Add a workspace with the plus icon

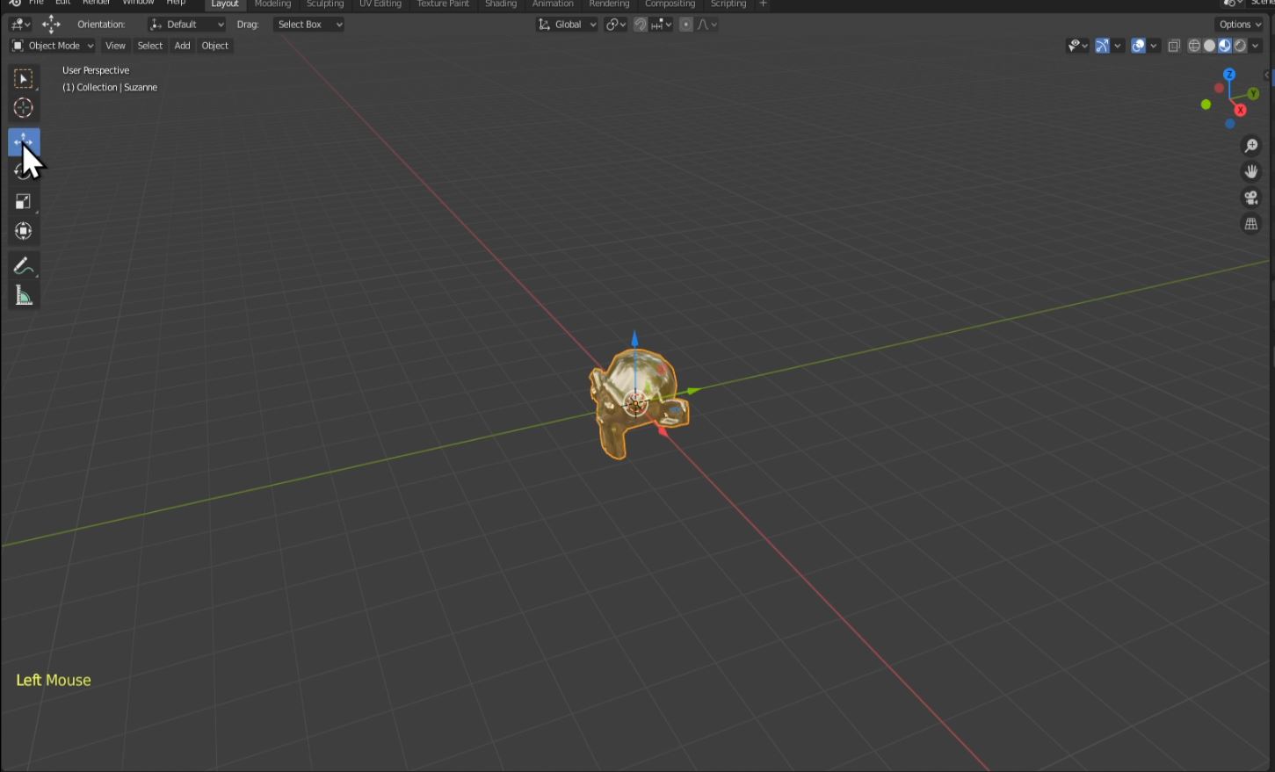[763, 4]
